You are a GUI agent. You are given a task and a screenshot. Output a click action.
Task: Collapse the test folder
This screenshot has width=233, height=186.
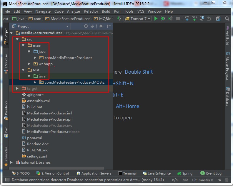(23, 70)
